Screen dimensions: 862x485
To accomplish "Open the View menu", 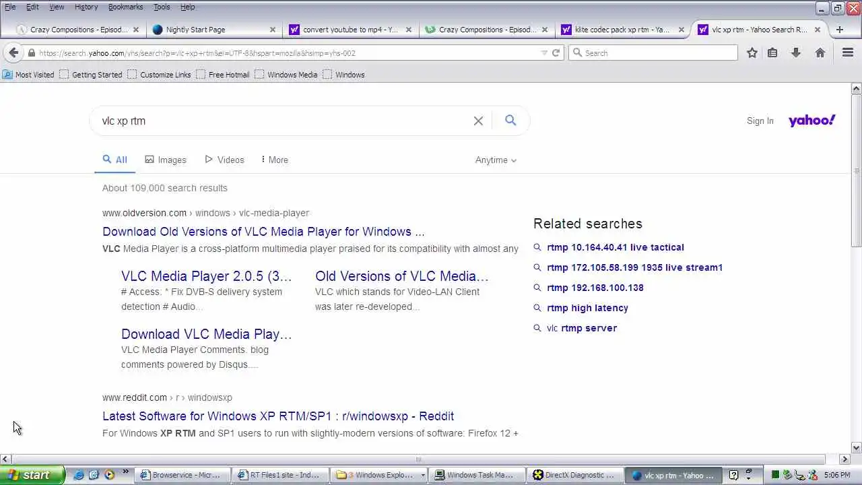I will [57, 7].
